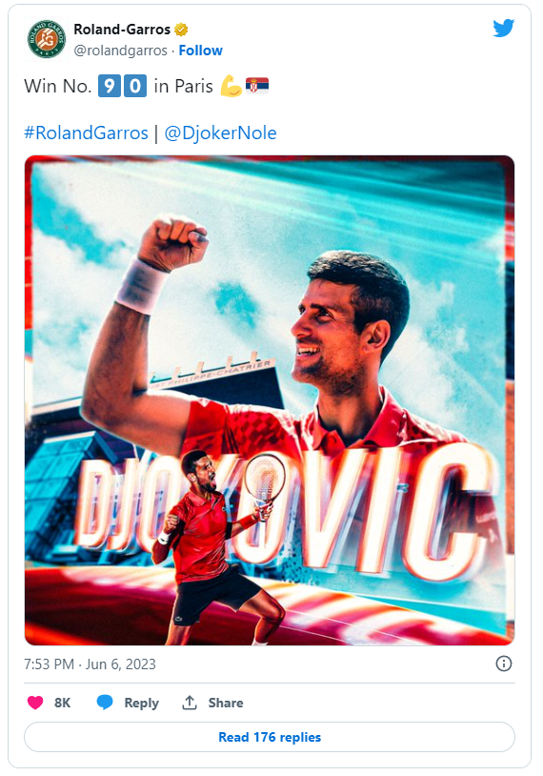The width and height of the screenshot is (543, 776).
Task: Like the tweet with the heart icon
Action: [35, 703]
